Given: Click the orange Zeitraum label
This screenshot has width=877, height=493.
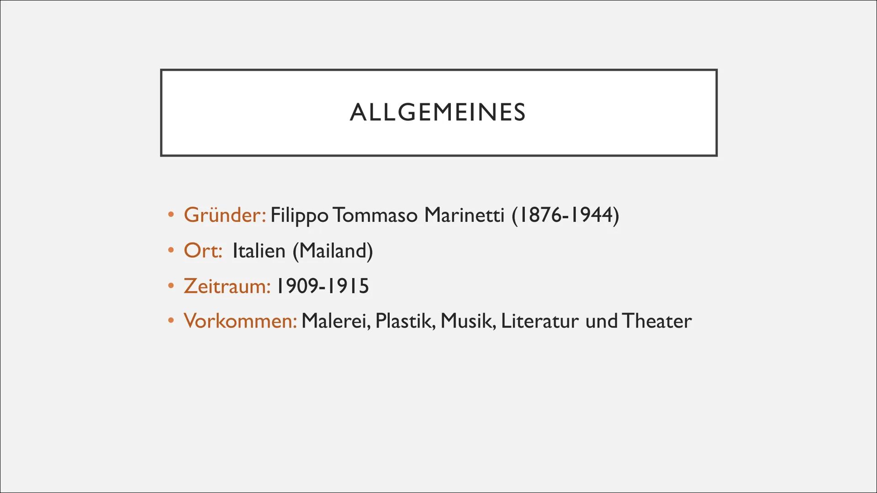Looking at the screenshot, I should [x=227, y=286].
